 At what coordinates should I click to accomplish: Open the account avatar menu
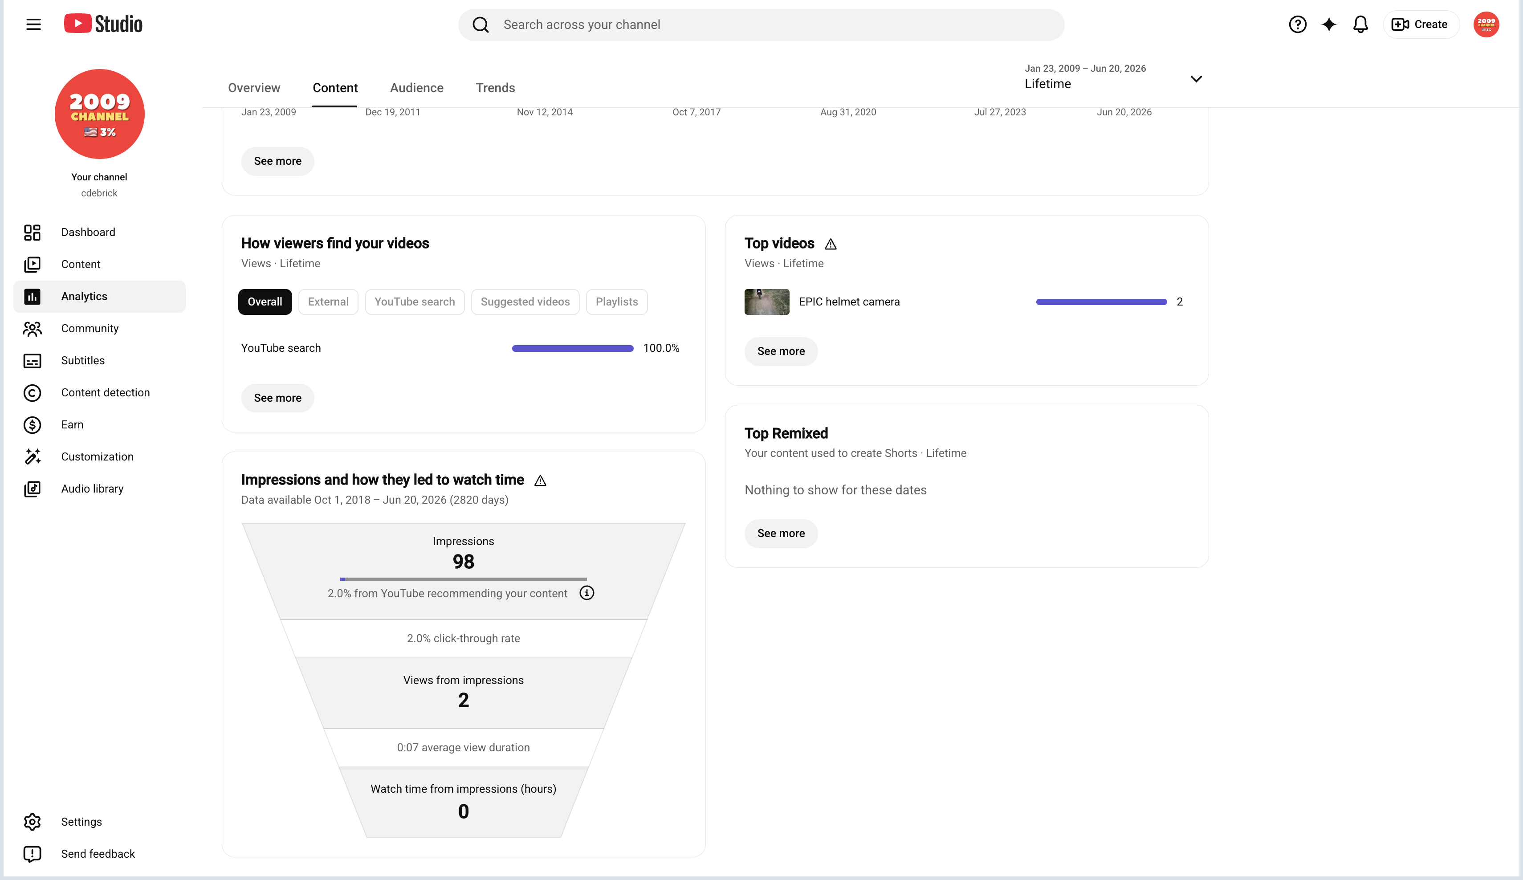click(x=1486, y=24)
